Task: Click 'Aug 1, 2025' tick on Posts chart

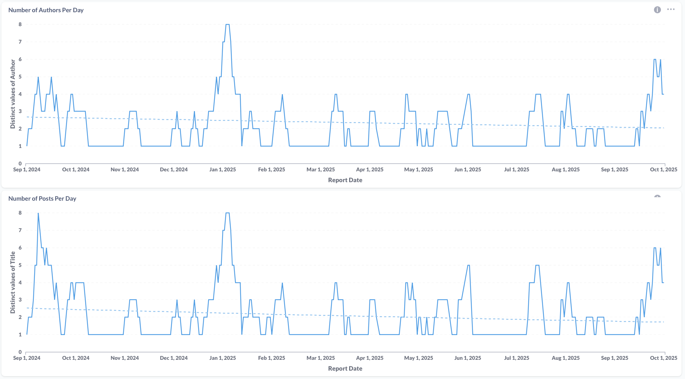Action: [x=565, y=358]
